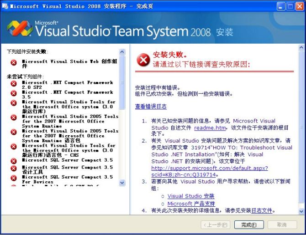Click right pane scrollbar thumb

coord(301,127)
